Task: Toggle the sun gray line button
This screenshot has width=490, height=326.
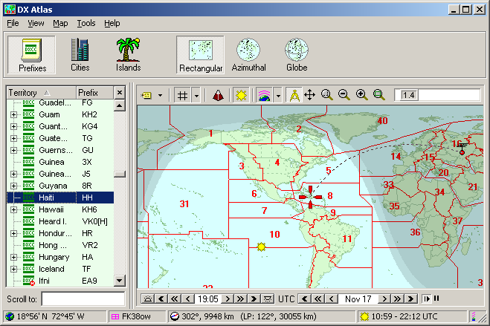Action: click(x=241, y=95)
